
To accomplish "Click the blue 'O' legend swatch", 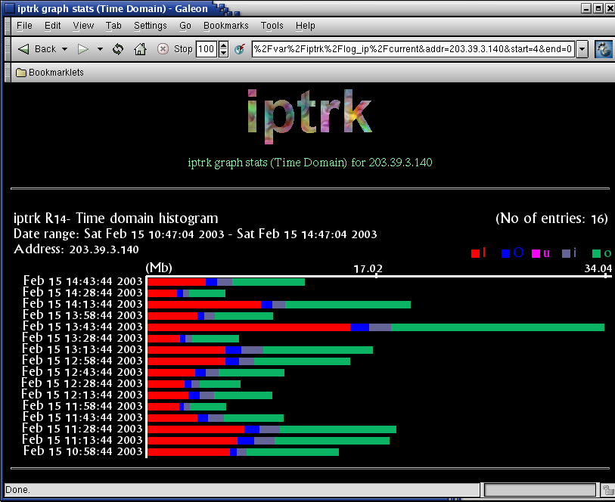I will [x=505, y=253].
